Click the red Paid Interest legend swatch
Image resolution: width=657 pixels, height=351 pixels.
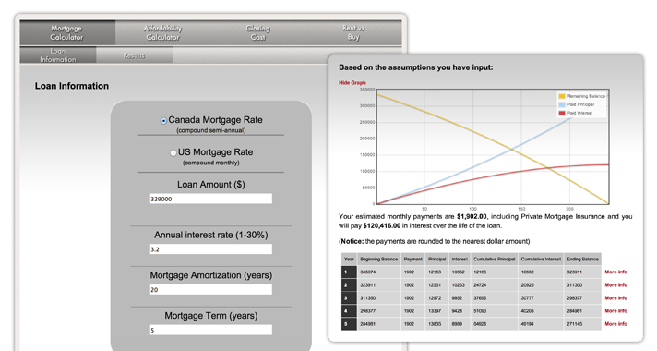click(x=562, y=113)
